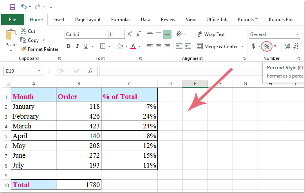Toggle Bold formatting
This screenshot has height=193, width=305.
(69, 46)
